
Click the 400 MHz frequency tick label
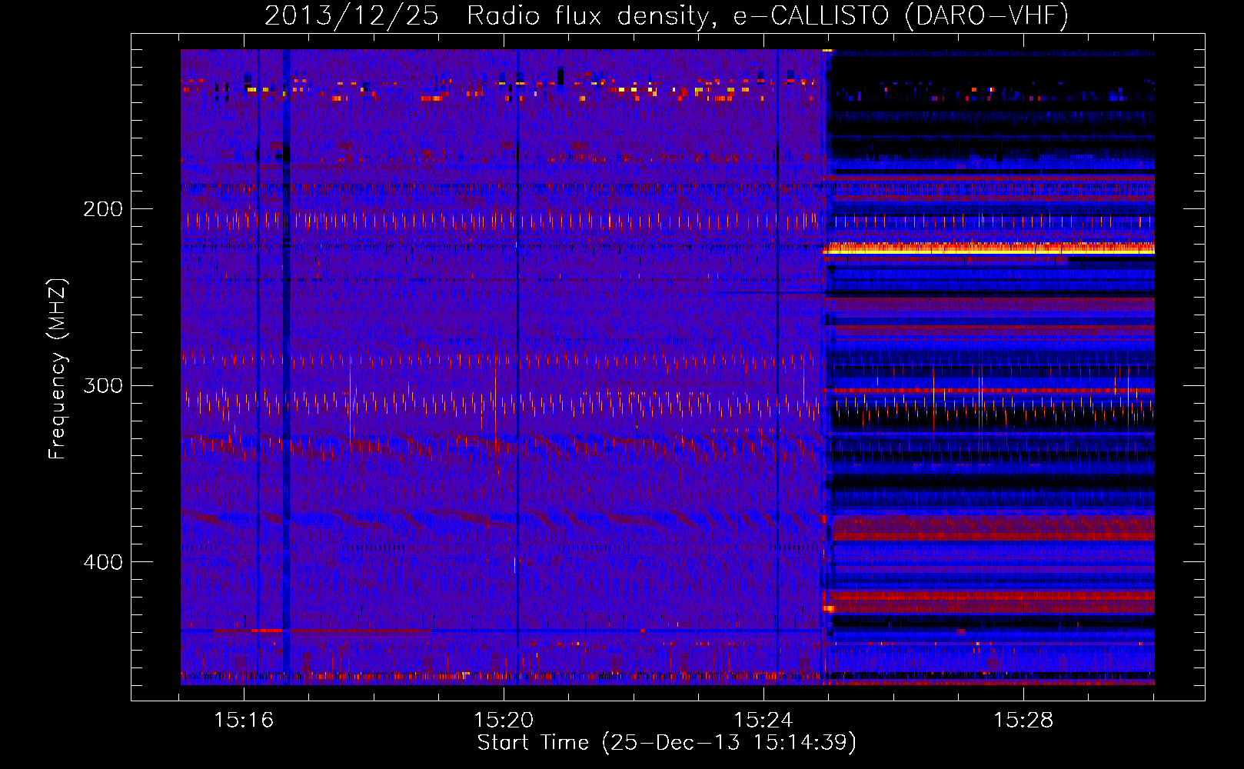click(x=103, y=562)
